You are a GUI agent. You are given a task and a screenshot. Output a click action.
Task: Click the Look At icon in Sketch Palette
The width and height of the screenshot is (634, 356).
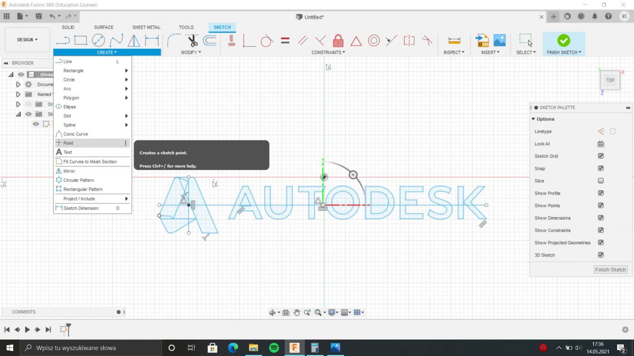[x=600, y=144]
